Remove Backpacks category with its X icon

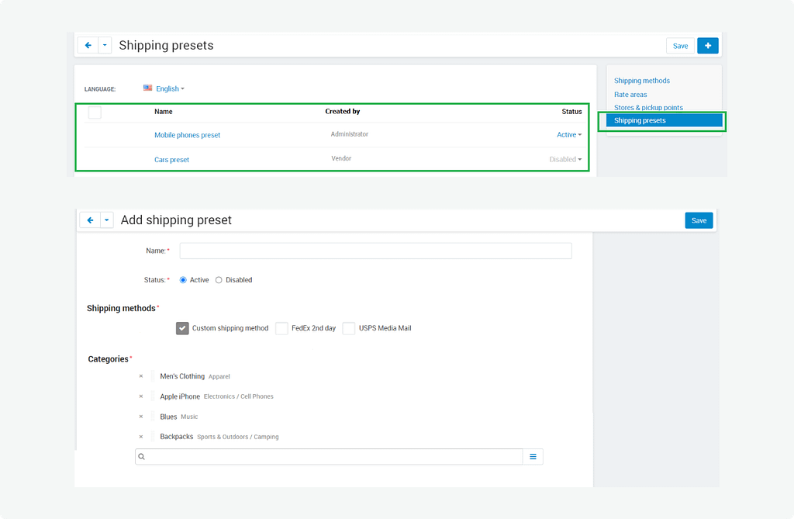tap(140, 437)
